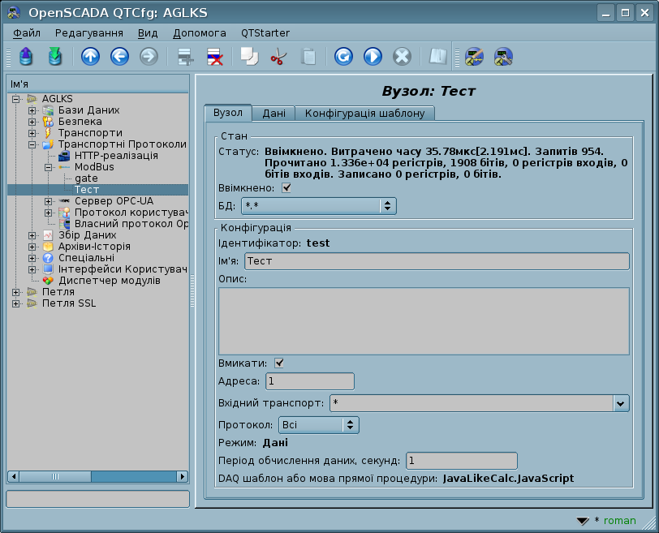Toggle the 'Ввімкнено' checkbox
Image resolution: width=659 pixels, height=533 pixels.
pyautogui.click(x=286, y=187)
